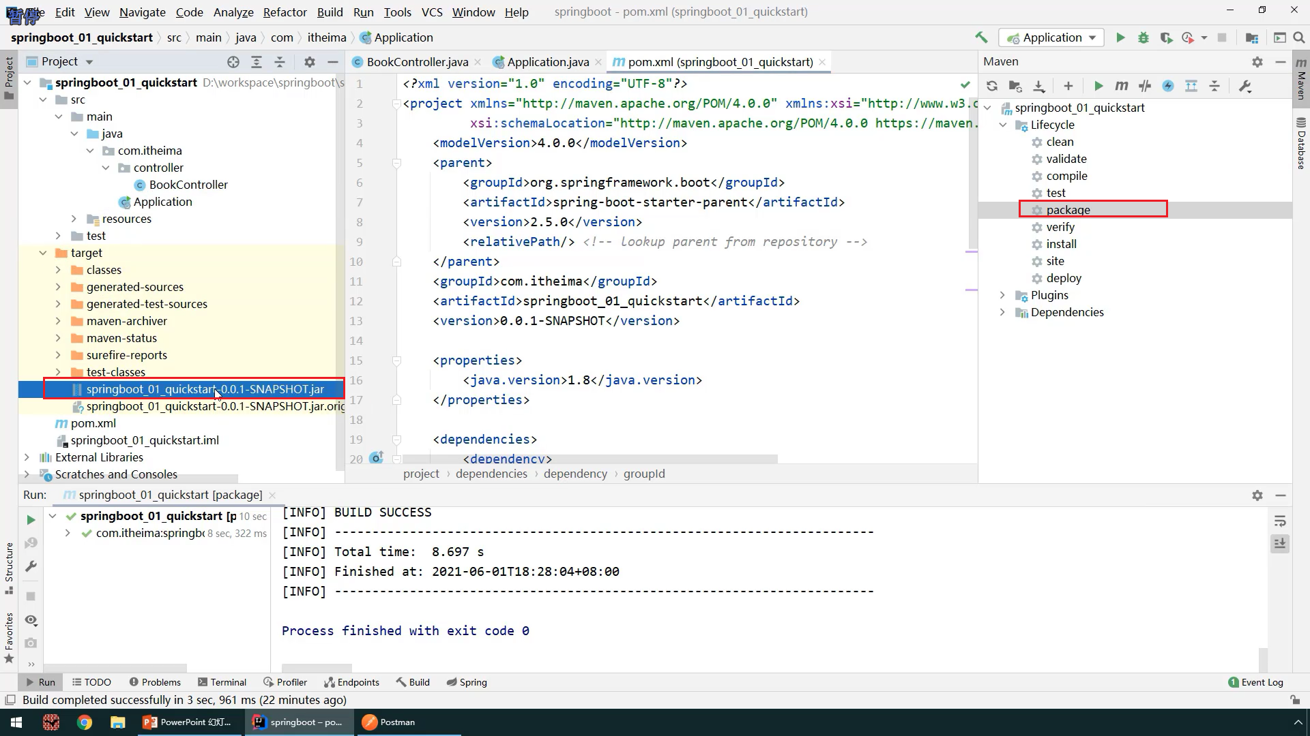Click the Maven execute lifecycle icon
Viewport: 1310px width, 736px height.
pyautogui.click(x=1122, y=85)
